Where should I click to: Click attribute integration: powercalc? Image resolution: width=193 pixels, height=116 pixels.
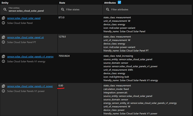[116, 93]
